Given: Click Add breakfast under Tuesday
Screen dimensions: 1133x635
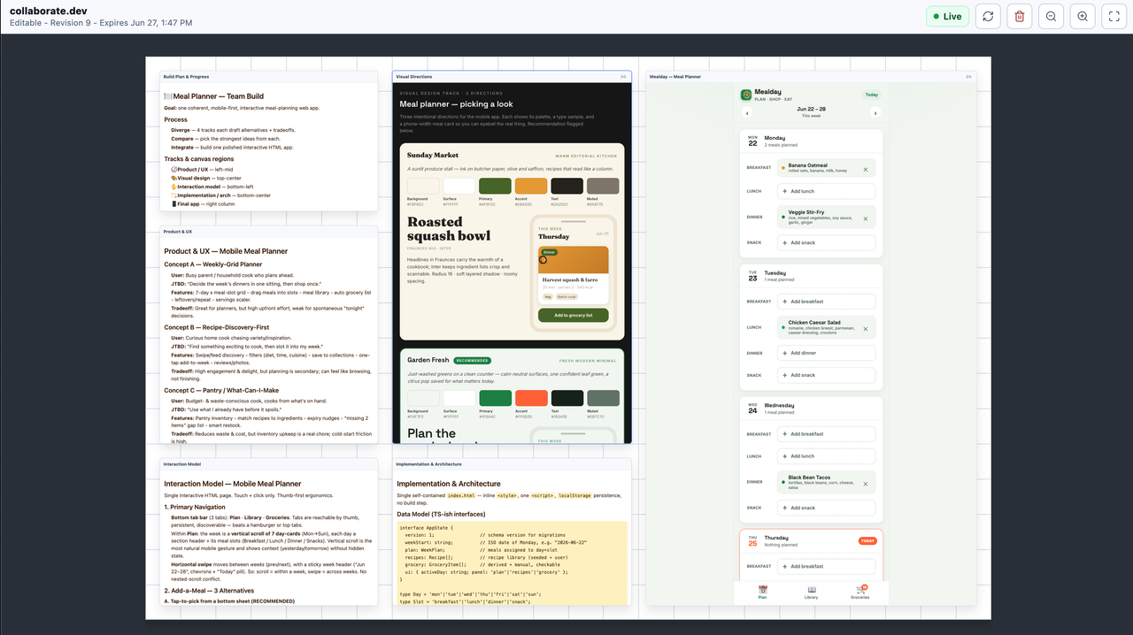Looking at the screenshot, I should click(827, 302).
